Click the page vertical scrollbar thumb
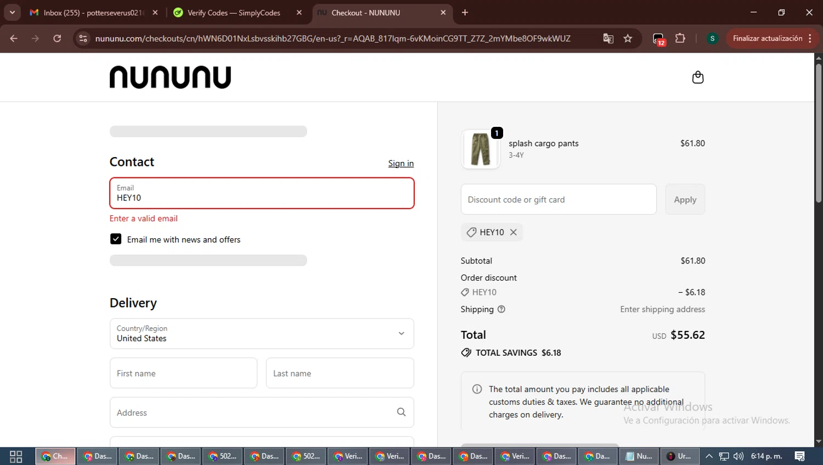823x465 pixels. [818, 133]
